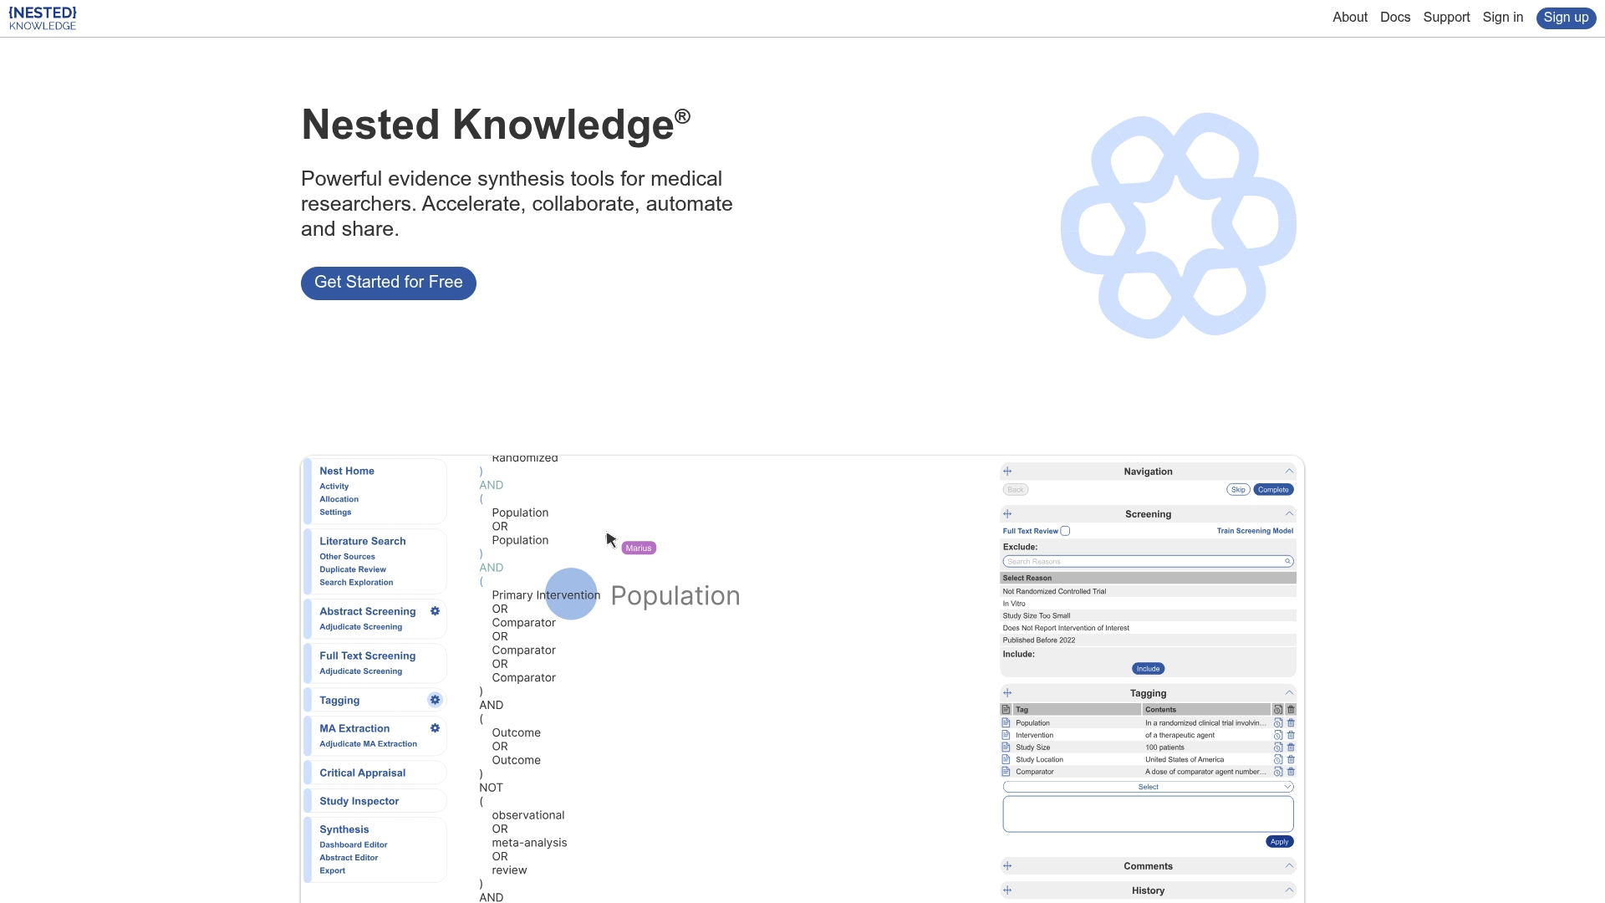Click the move handle on Tagging panel
Image resolution: width=1605 pixels, height=903 pixels.
1007,693
